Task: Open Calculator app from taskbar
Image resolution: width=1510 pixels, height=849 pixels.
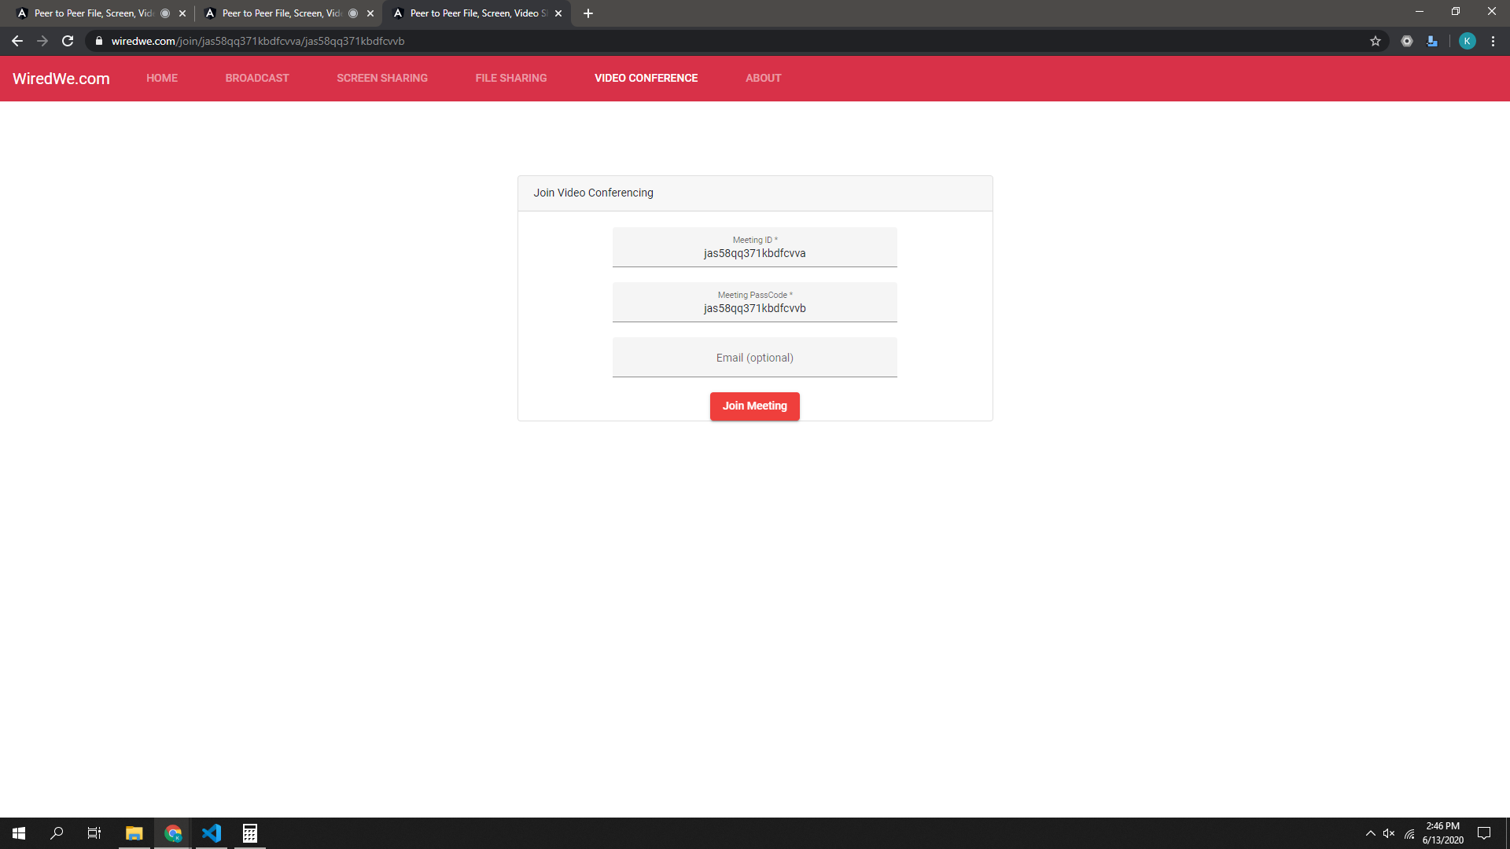Action: [x=249, y=833]
